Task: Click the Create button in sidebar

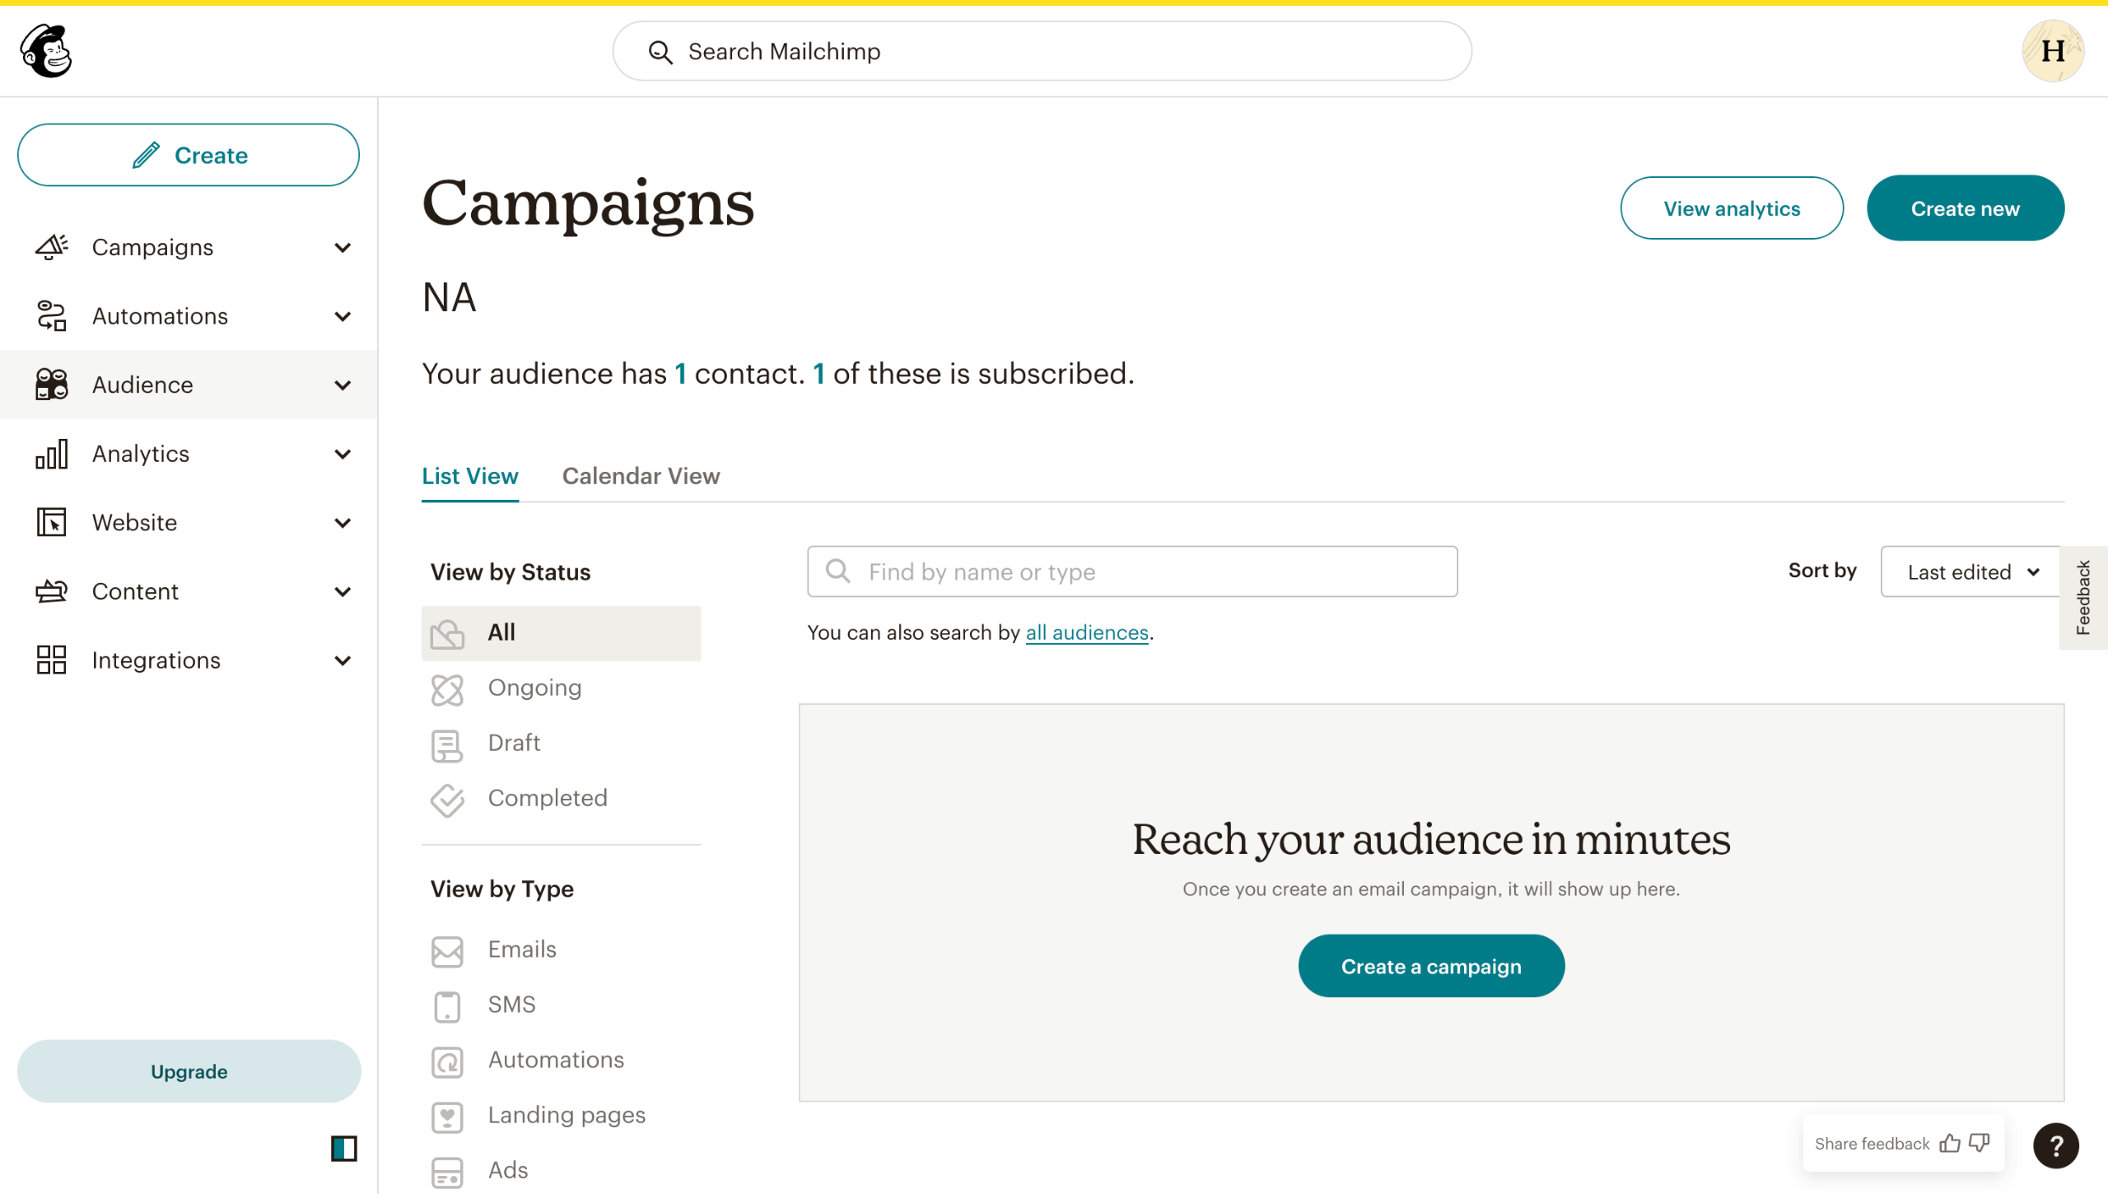Action: coord(189,155)
